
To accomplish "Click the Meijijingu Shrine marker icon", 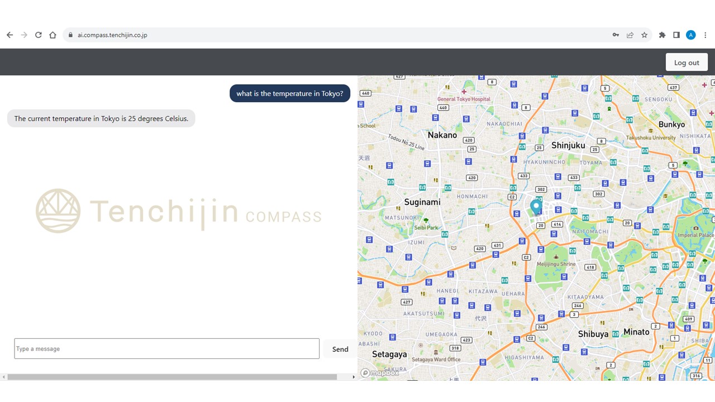I will coord(556,257).
